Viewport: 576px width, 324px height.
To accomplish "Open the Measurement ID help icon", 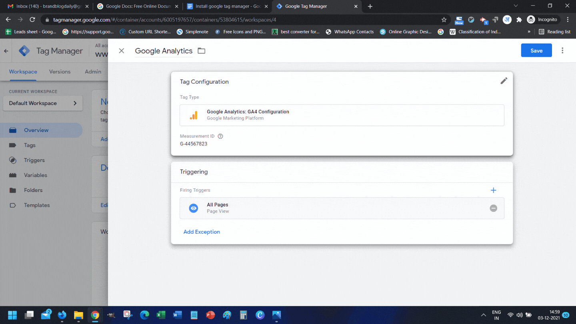I will tap(220, 136).
